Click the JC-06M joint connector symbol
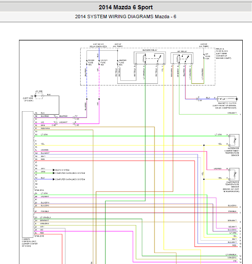The height and width of the screenshot is (264, 252). click(x=39, y=96)
